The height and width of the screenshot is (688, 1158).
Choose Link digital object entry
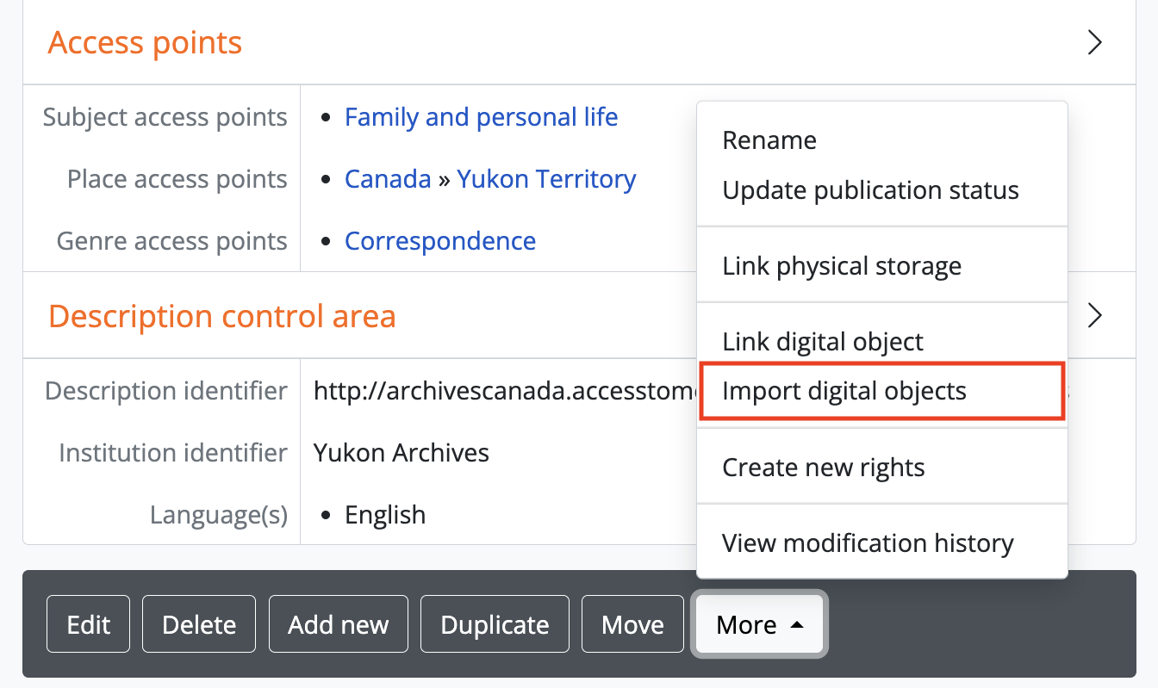[x=823, y=342]
